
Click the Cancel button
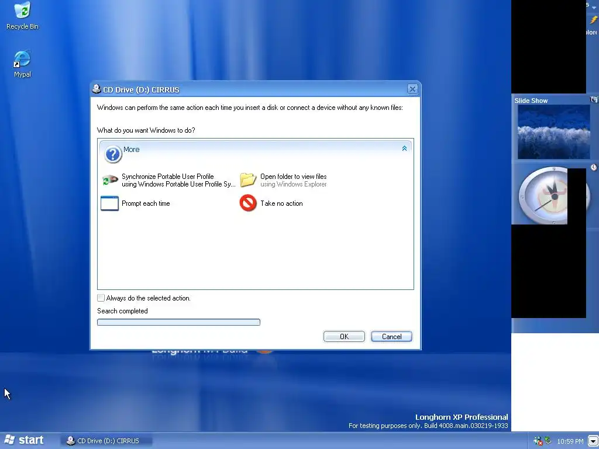391,336
